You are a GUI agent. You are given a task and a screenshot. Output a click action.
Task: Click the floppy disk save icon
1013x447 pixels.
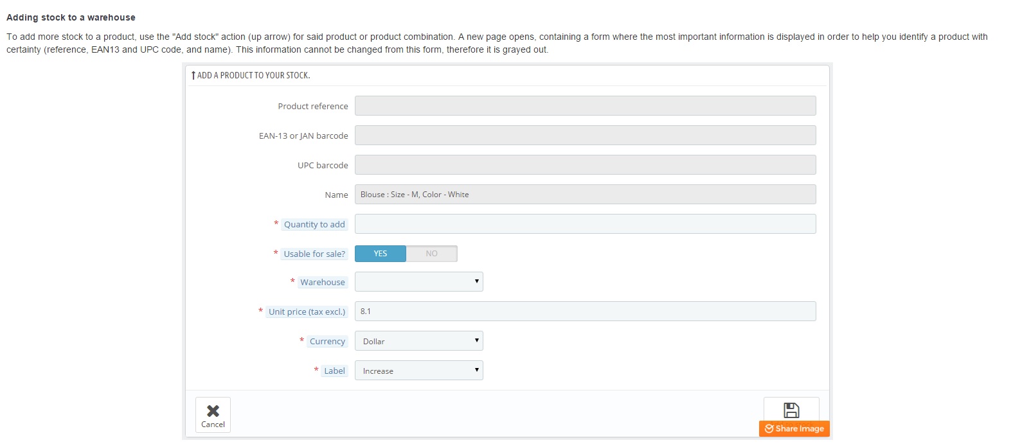(x=791, y=410)
